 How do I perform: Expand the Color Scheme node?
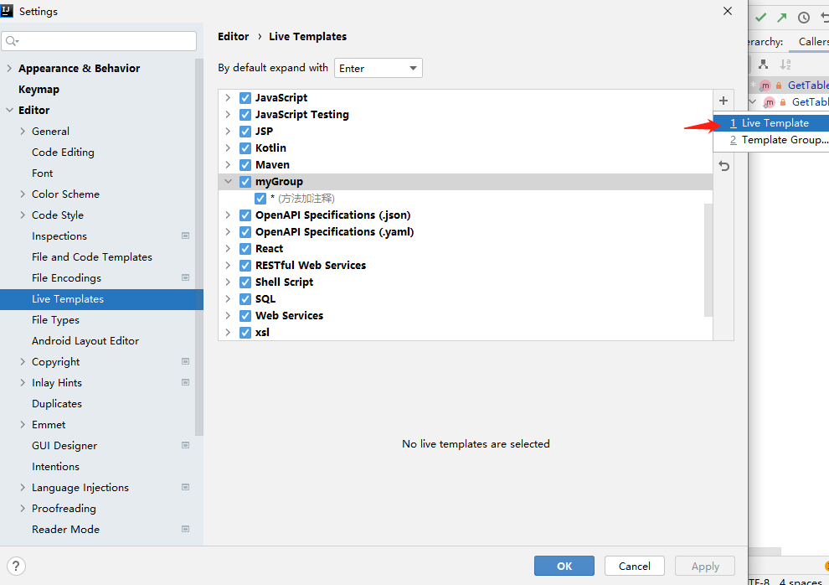point(23,194)
